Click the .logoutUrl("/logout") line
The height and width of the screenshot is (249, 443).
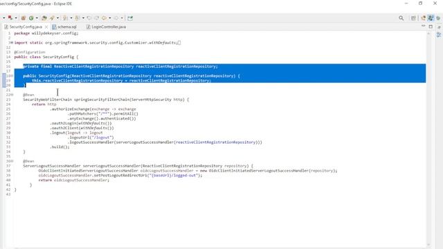click(x=91, y=138)
